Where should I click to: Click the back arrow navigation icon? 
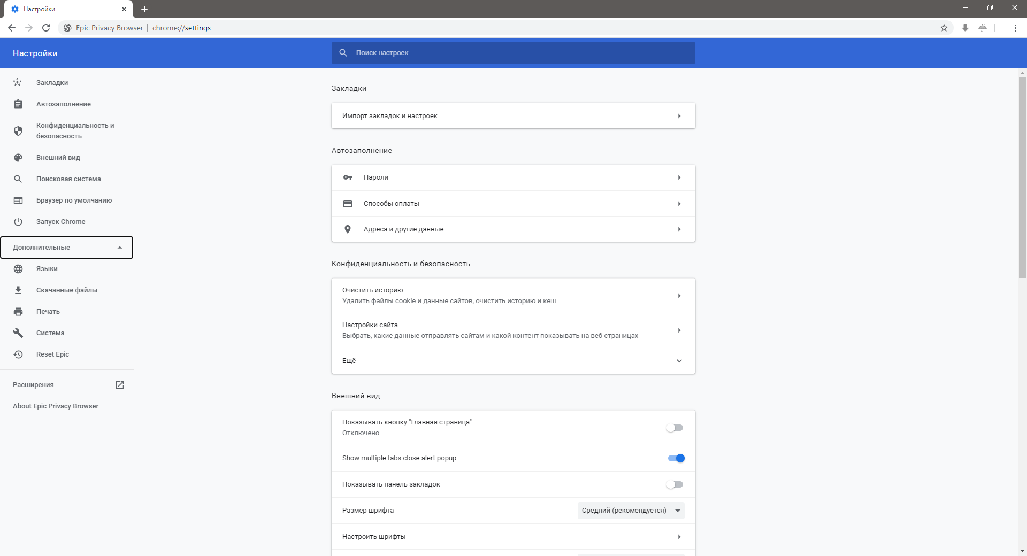click(x=12, y=28)
